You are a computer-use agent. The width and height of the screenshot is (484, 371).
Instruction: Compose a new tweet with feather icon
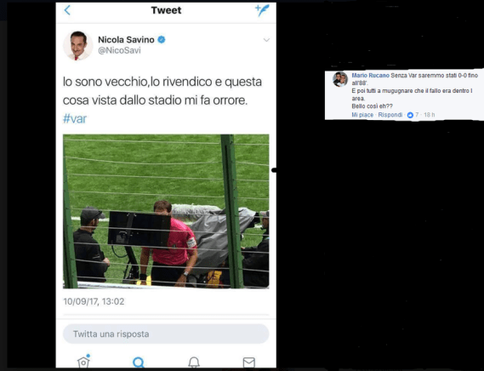(262, 10)
